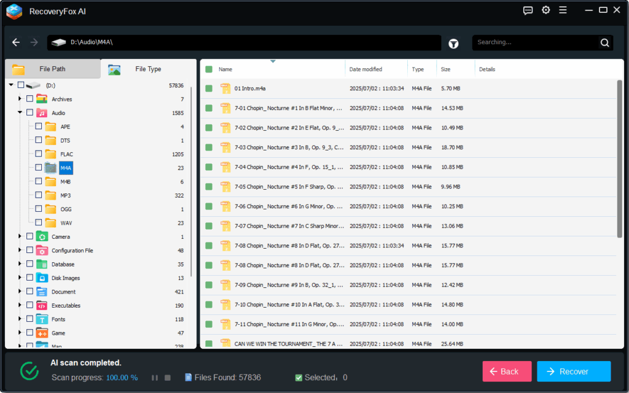Check the Archives checkbox

pos(29,99)
